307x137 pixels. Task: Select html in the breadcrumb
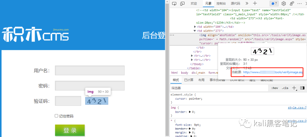point(175,73)
